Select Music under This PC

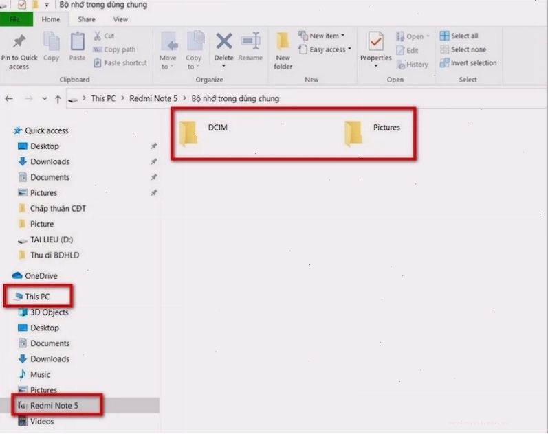coord(34,374)
